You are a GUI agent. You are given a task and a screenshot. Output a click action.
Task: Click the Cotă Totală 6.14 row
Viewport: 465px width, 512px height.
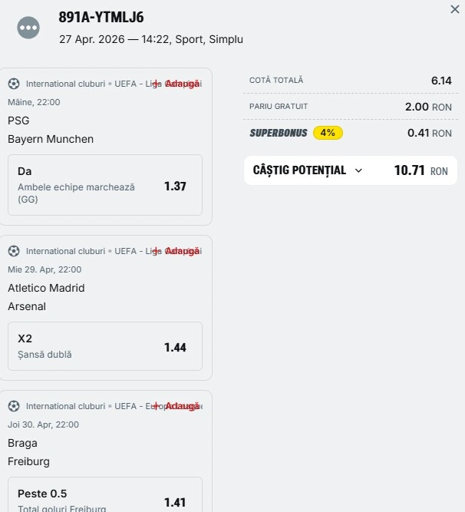[350, 81]
